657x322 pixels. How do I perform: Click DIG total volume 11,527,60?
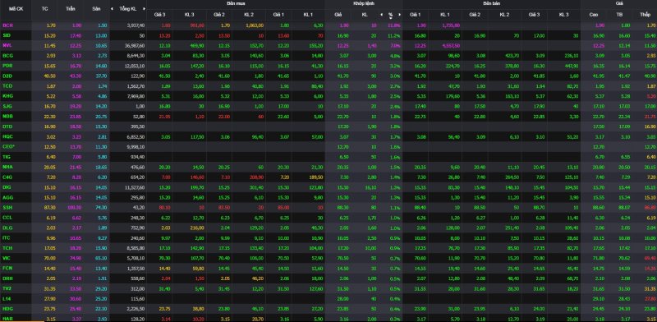[136, 187]
